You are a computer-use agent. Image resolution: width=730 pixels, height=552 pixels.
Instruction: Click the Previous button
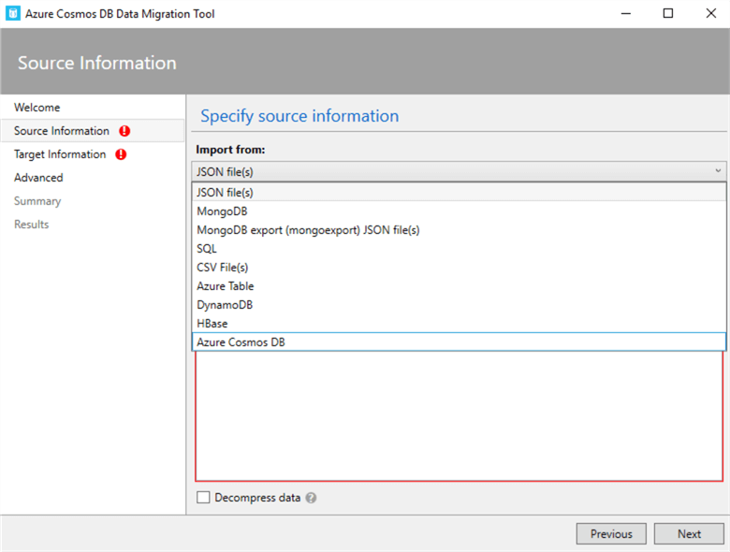[611, 533]
